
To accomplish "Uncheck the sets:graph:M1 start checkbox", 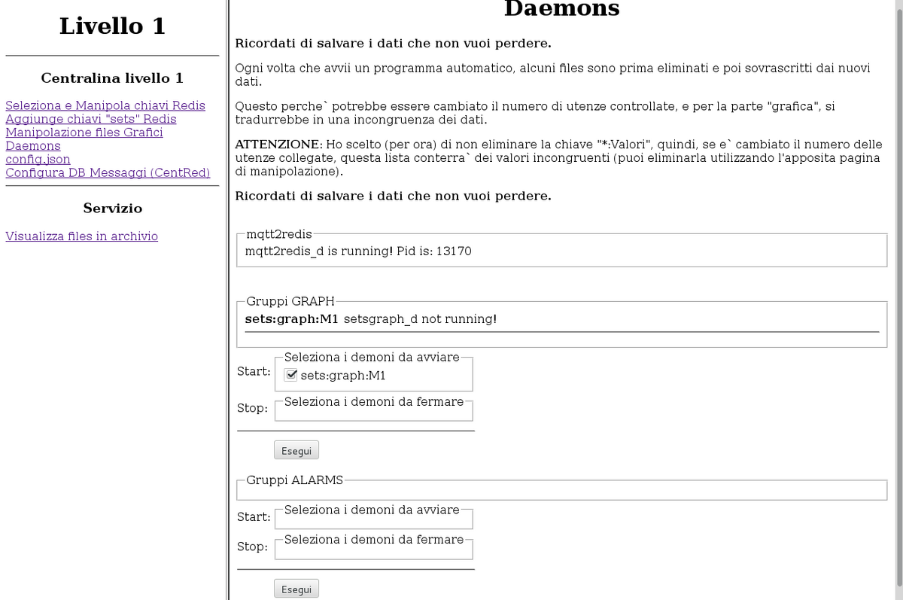I will [291, 376].
